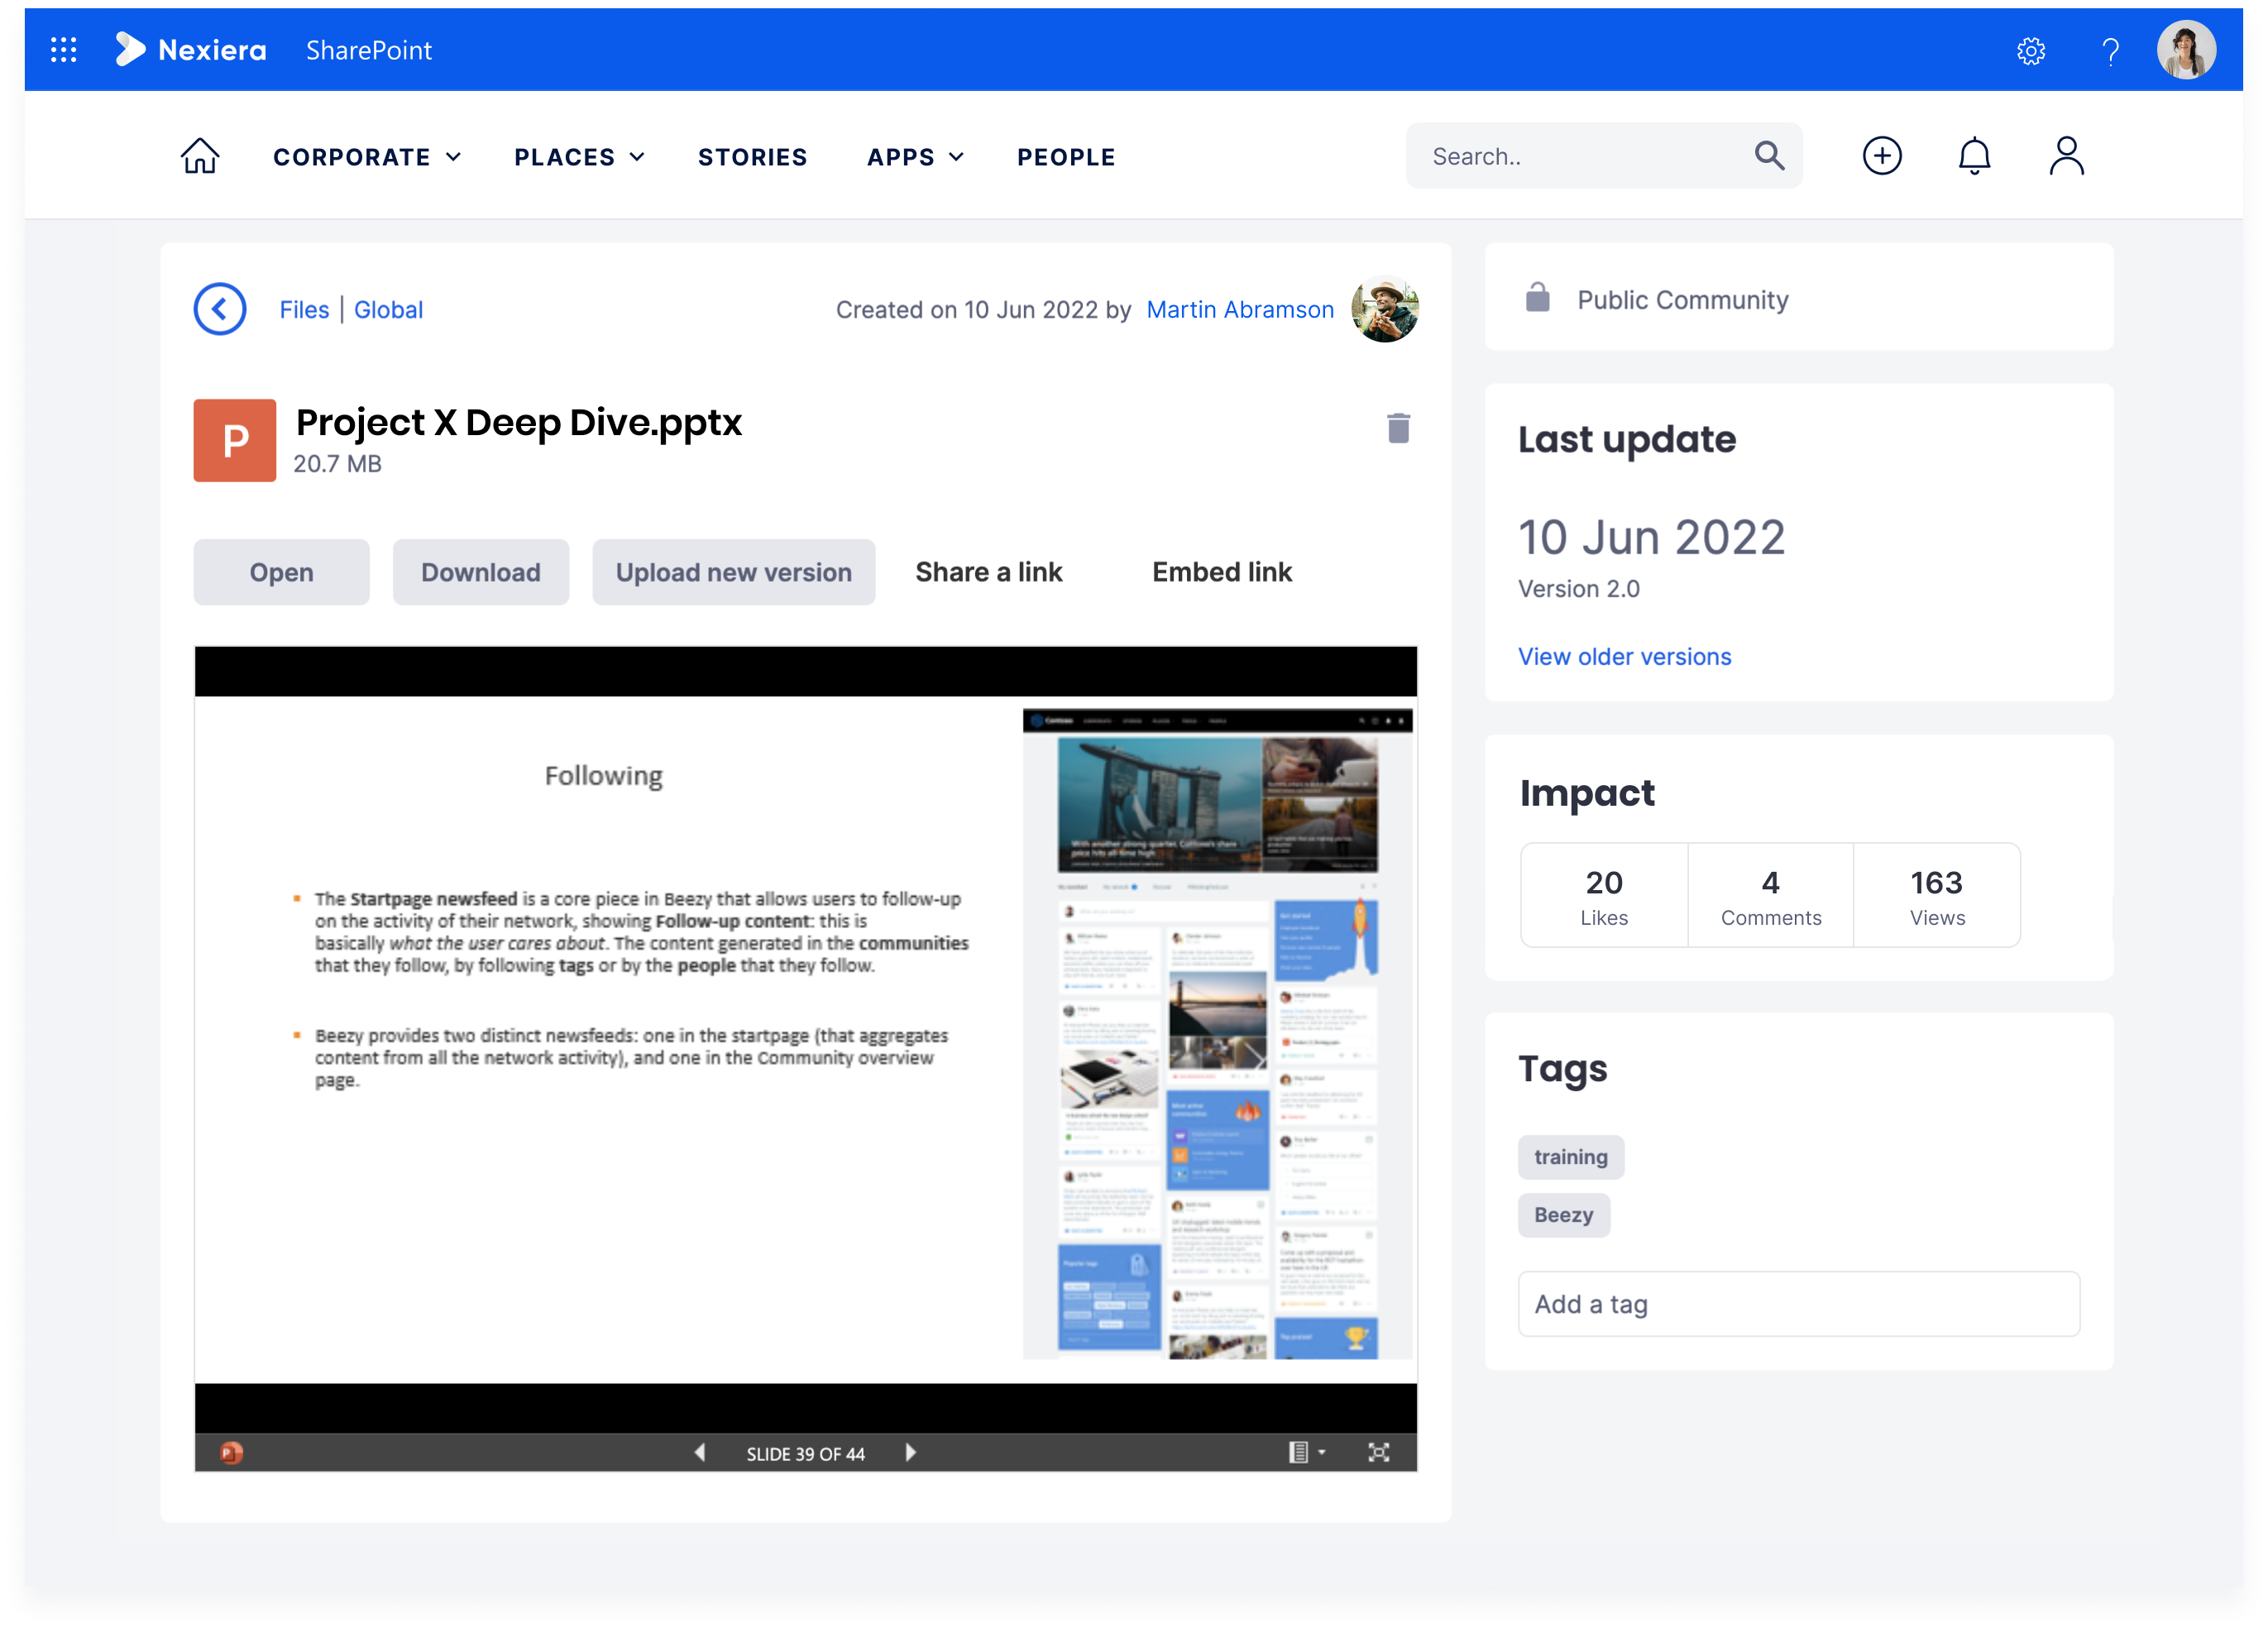2268x1628 pixels.
Task: Click the Beezy tag to filter
Action: (x=1562, y=1212)
